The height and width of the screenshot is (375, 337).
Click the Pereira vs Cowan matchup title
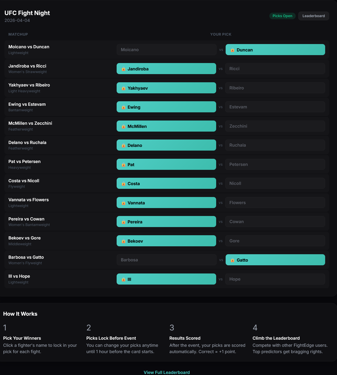point(26,219)
